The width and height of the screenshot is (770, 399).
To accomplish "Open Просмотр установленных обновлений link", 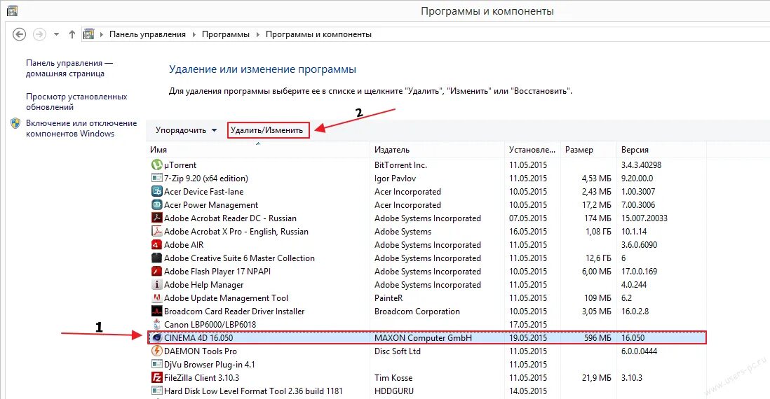I will click(76, 101).
